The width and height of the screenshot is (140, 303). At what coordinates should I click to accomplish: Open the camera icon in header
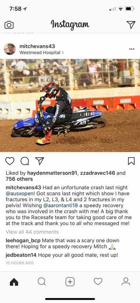tap(9, 25)
